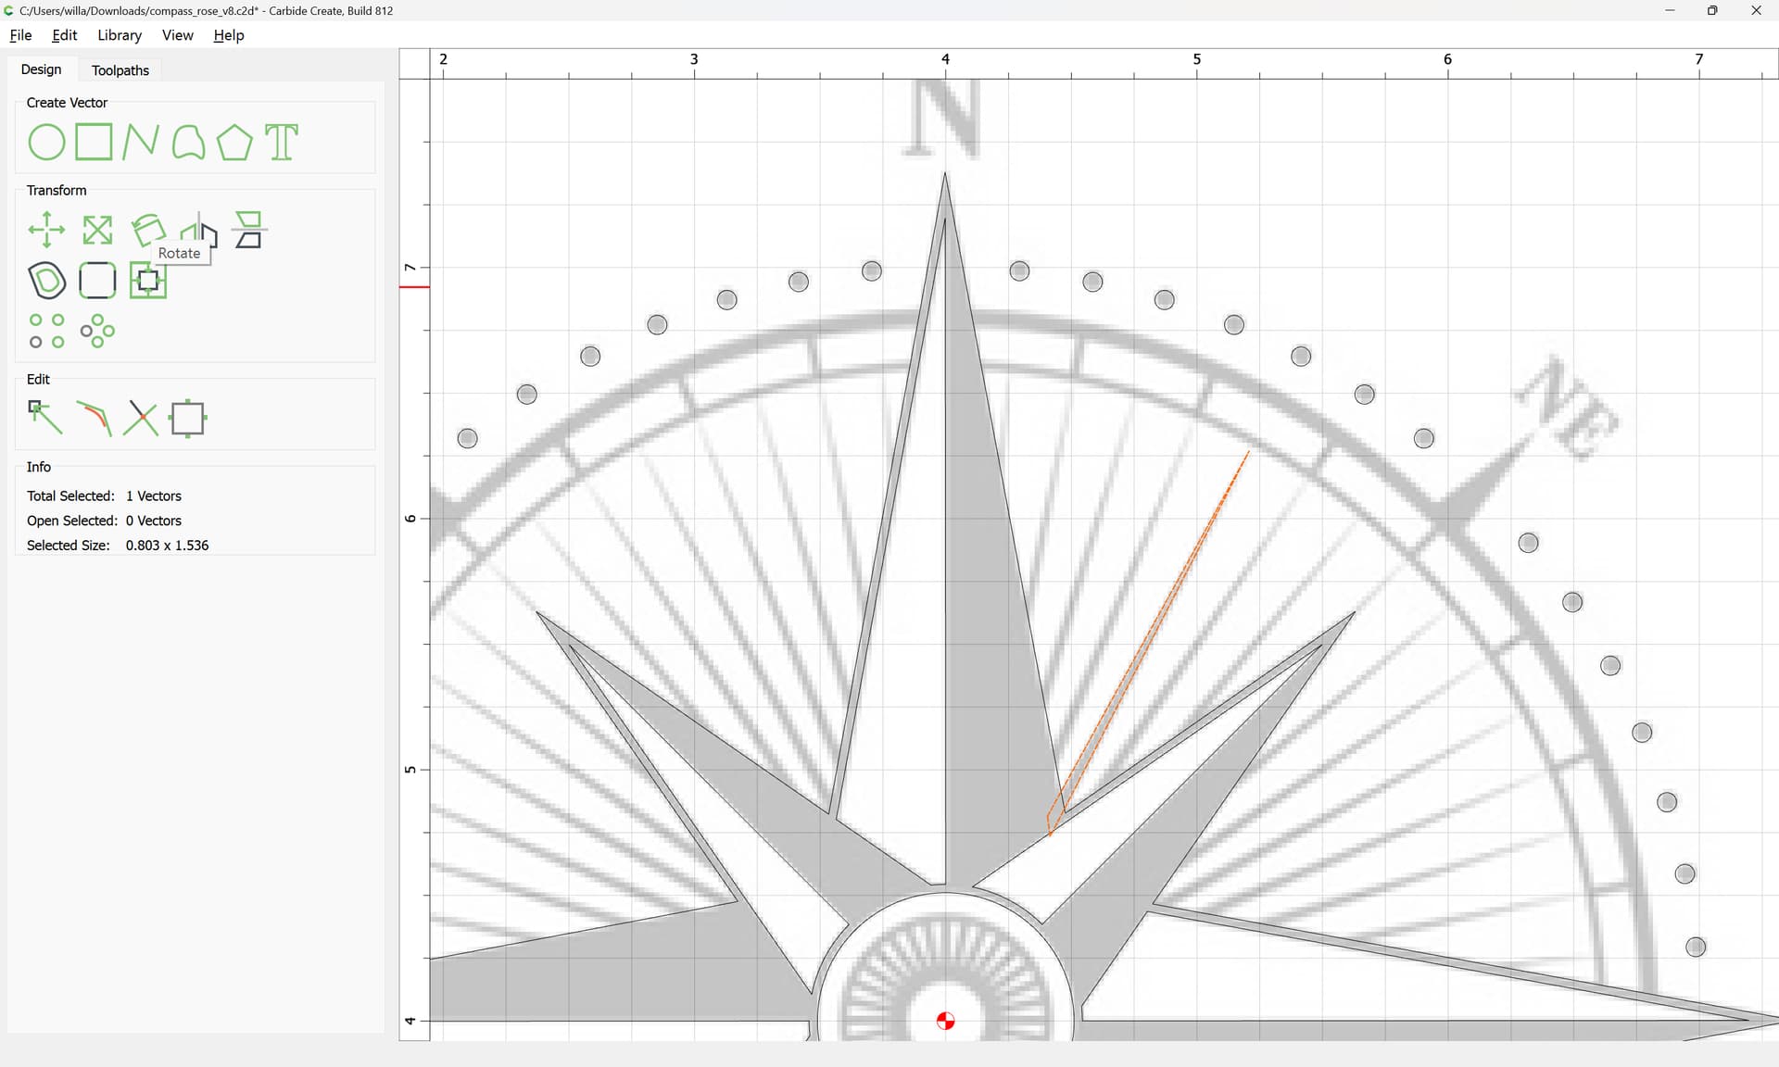Click the Rotate transform icon

pos(147,228)
